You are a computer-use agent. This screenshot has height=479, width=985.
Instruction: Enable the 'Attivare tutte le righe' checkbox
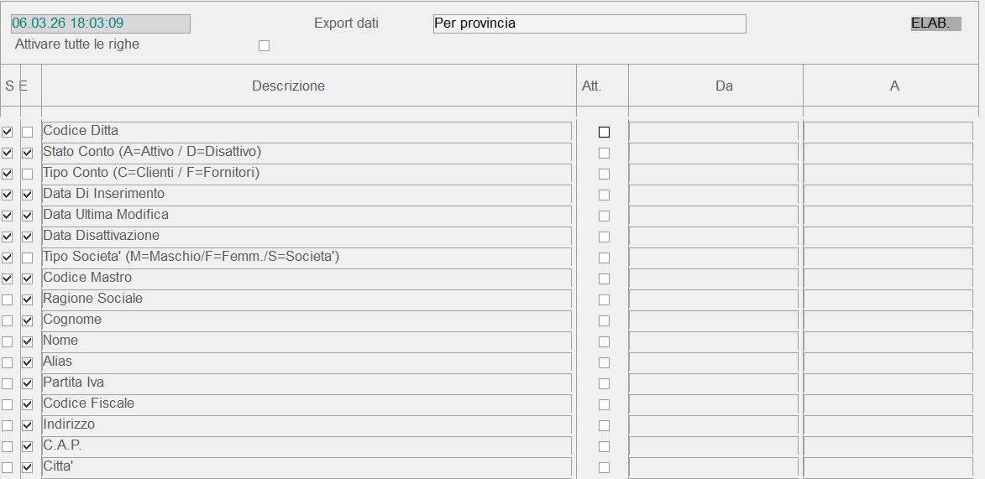pyautogui.click(x=265, y=46)
